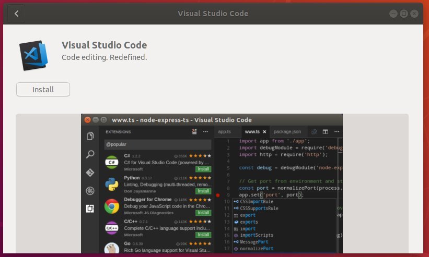Click the Python extension logo
The image size is (429, 257).
pyautogui.click(x=112, y=184)
